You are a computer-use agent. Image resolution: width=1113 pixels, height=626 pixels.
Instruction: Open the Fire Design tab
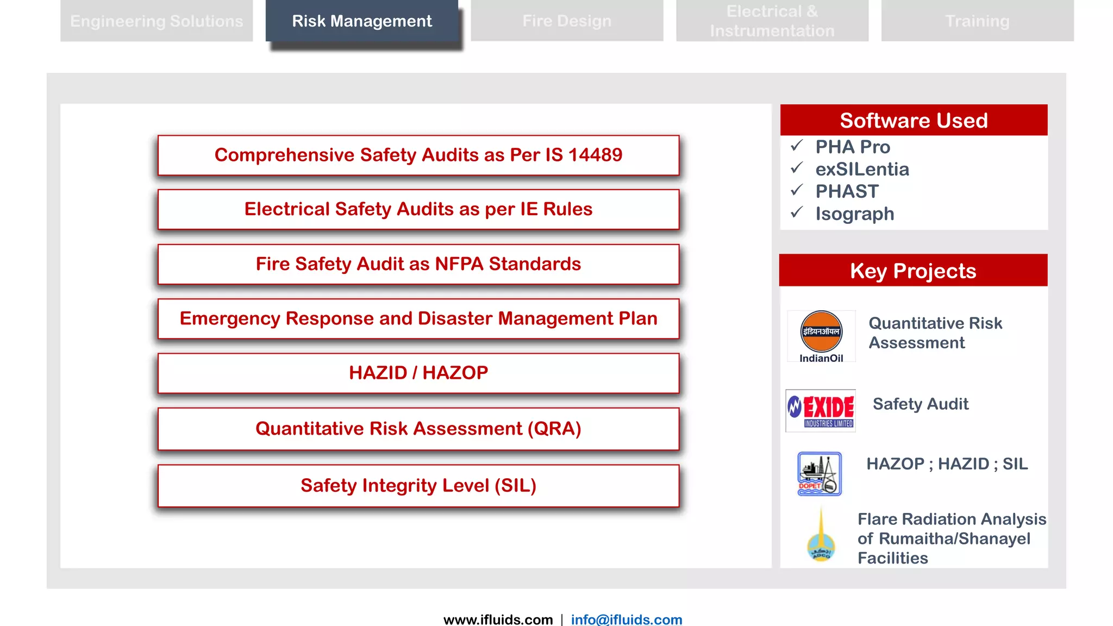pos(567,21)
